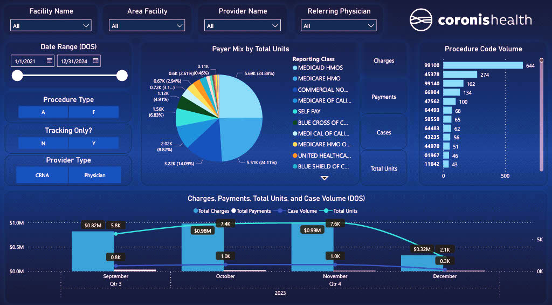Viewport: 552px width, 305px height.
Task: Open the end date calendar picker icon
Action: click(x=95, y=61)
